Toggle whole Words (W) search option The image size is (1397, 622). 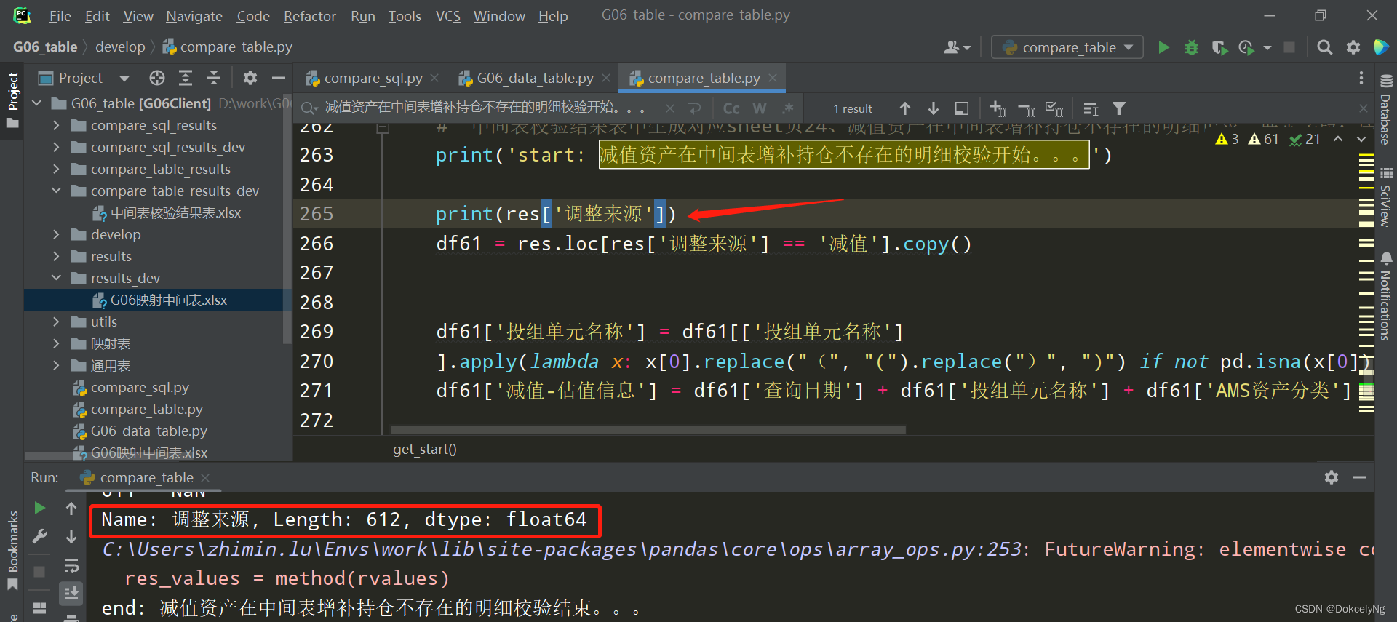[x=760, y=108]
